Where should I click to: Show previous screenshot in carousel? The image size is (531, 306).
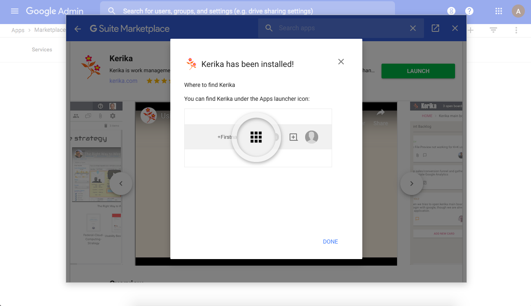[x=120, y=184]
